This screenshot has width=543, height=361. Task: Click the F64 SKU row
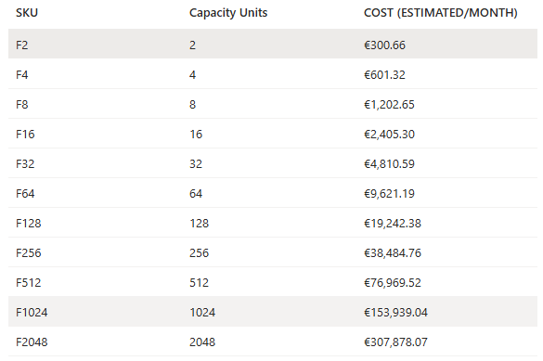(x=273, y=193)
